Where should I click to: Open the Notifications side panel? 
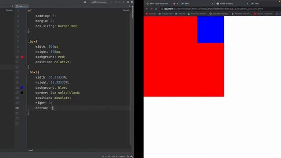[x=133, y=12]
